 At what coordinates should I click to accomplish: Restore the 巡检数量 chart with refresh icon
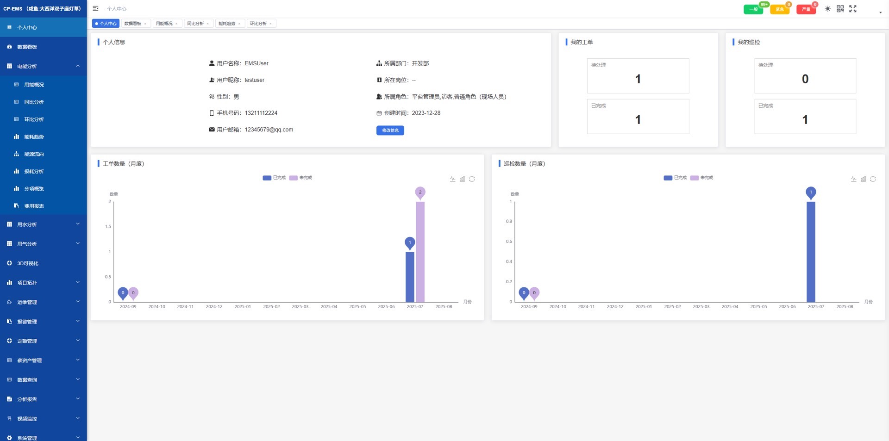pos(873,179)
